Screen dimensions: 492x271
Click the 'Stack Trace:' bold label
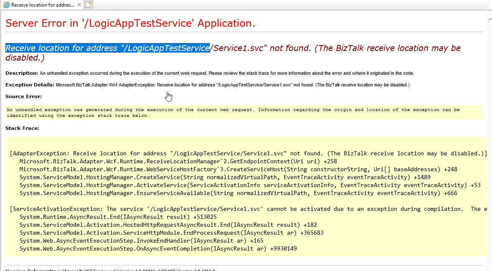click(x=22, y=128)
